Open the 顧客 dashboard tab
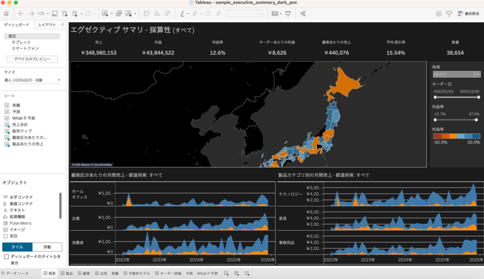 click(84, 273)
